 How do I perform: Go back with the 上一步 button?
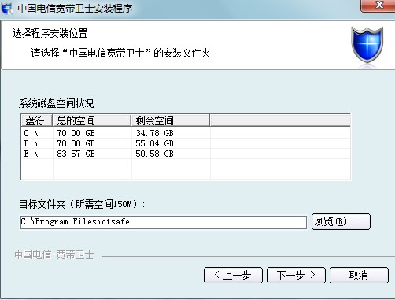[x=233, y=275]
